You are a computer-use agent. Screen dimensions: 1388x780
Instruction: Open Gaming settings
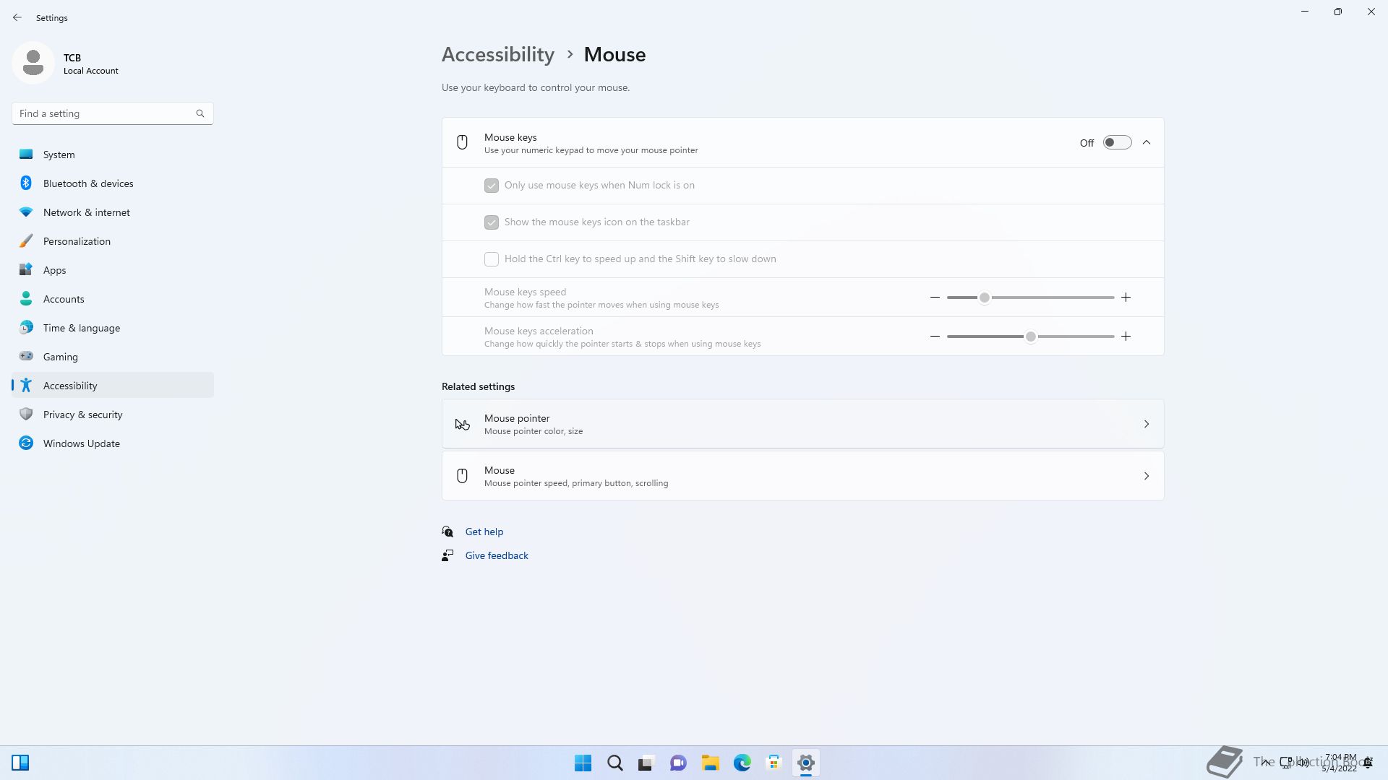pyautogui.click(x=113, y=357)
